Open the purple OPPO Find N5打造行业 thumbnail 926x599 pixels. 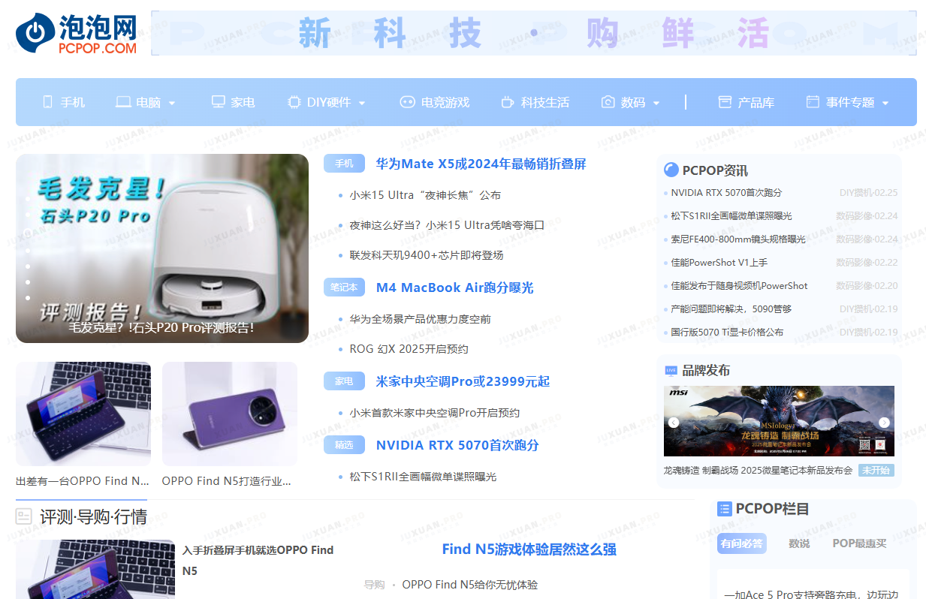pos(230,414)
